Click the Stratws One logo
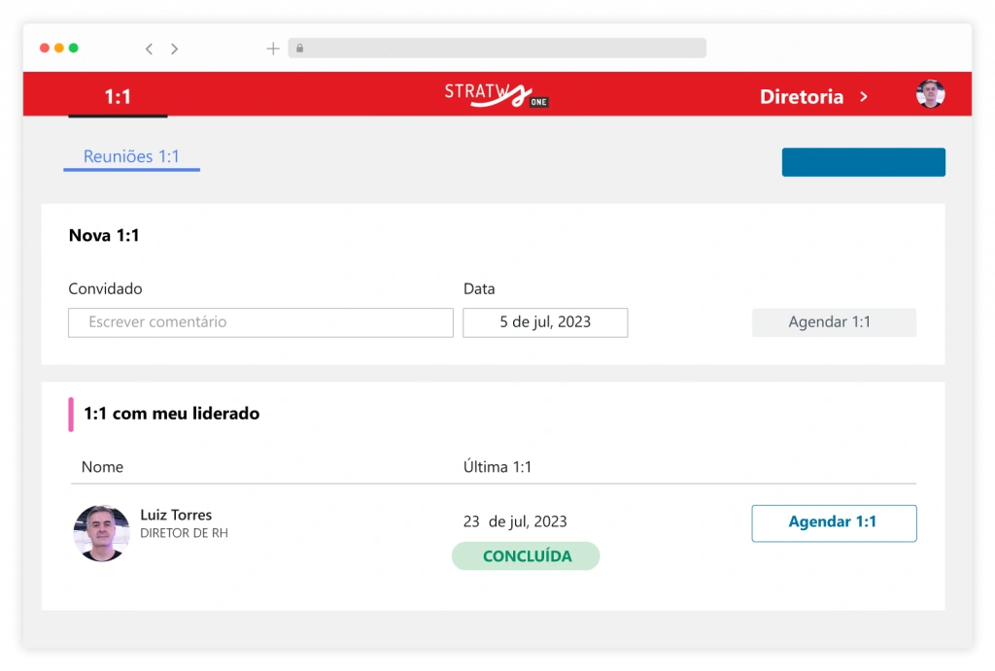The width and height of the screenshot is (995, 671). (496, 95)
